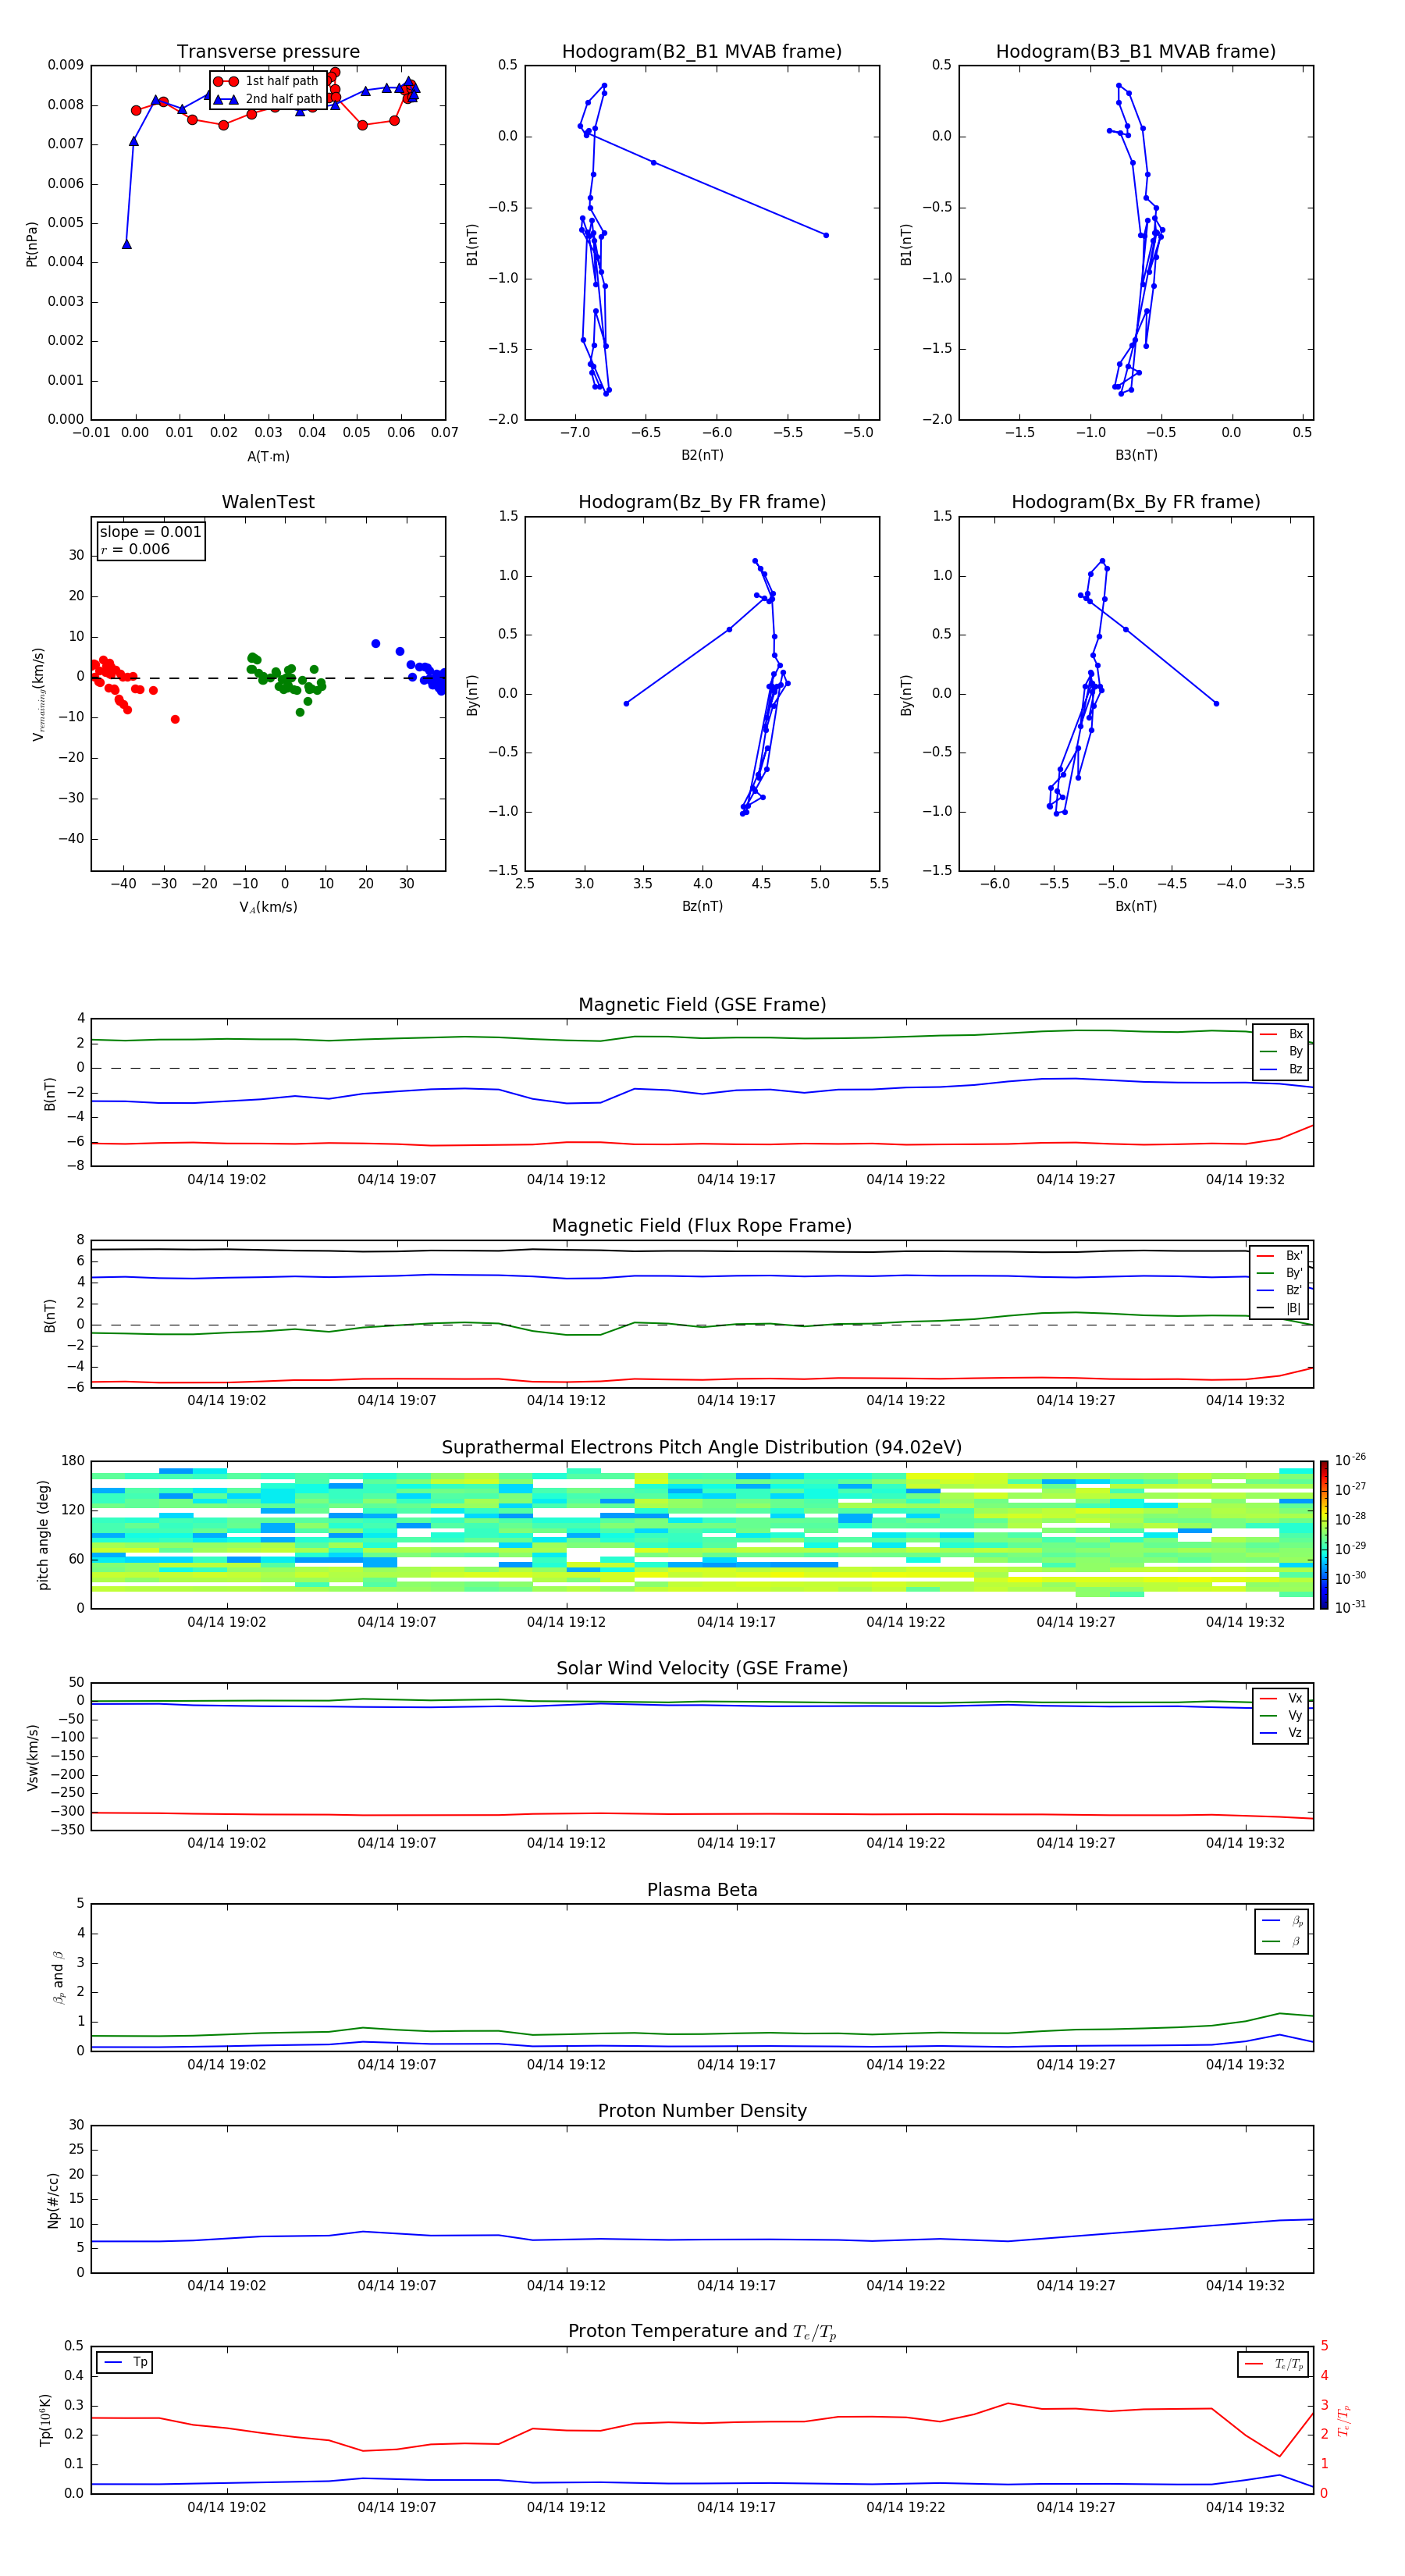Click the 'WalenTest' plot title

(x=268, y=502)
